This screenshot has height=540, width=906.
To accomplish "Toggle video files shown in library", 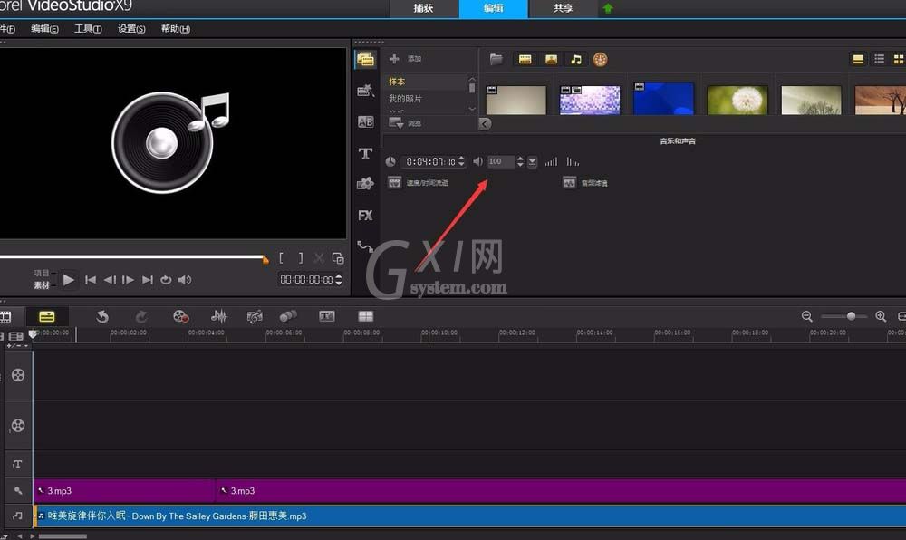I will [525, 59].
